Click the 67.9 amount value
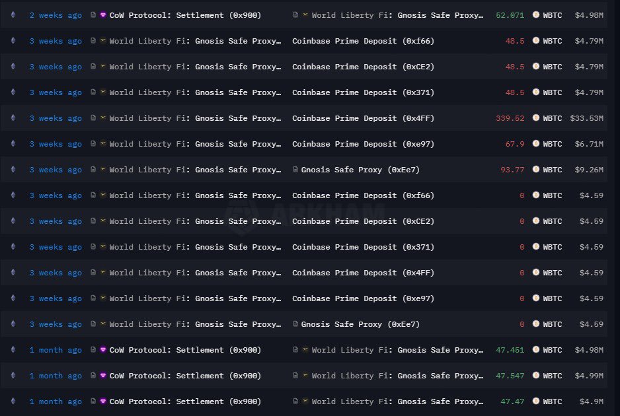 point(514,144)
